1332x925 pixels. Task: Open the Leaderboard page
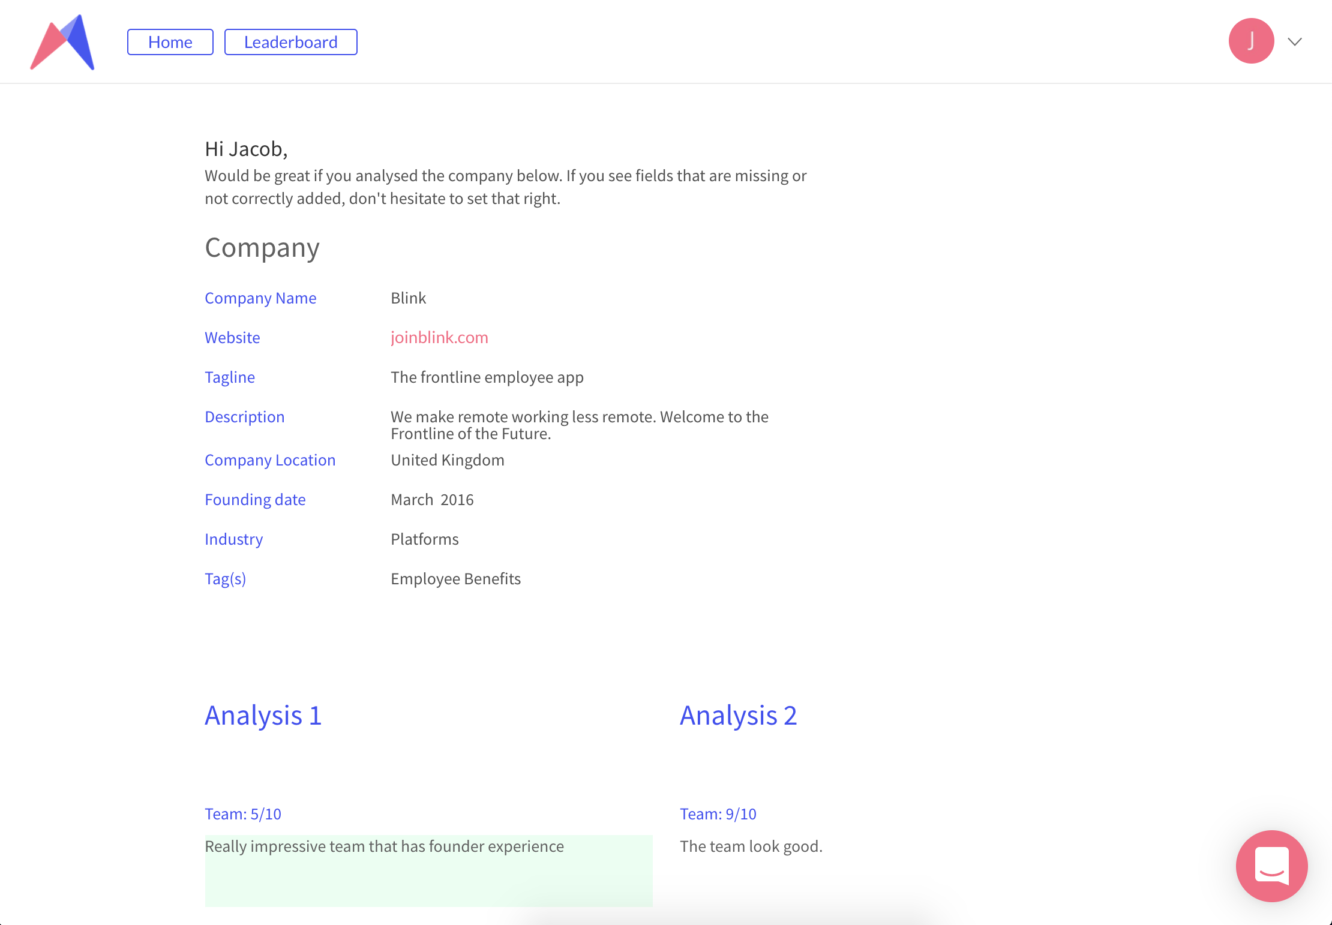click(291, 42)
